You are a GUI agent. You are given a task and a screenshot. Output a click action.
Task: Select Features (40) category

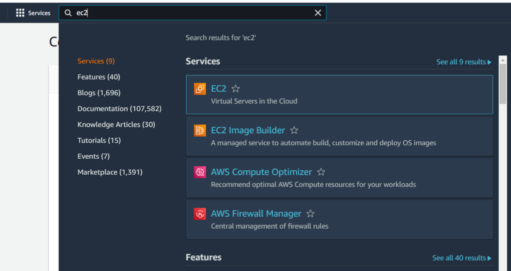(99, 77)
